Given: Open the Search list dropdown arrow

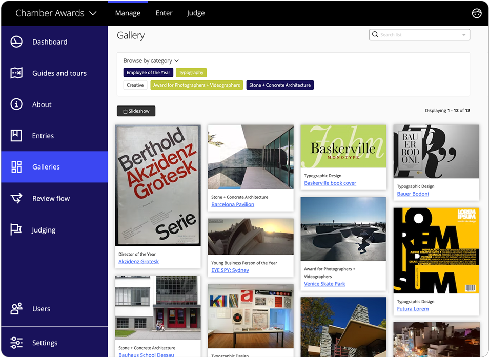Looking at the screenshot, I should (464, 34).
